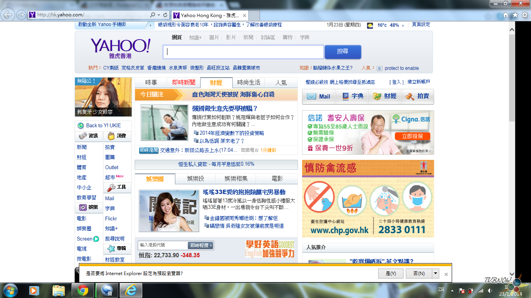Close the Yahoo Hong Kong tab

(245, 16)
